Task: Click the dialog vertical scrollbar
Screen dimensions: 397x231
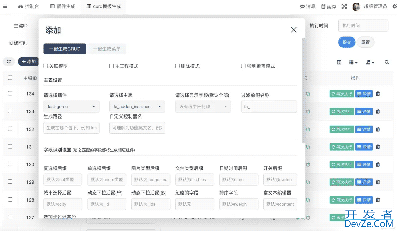Action: point(304,91)
